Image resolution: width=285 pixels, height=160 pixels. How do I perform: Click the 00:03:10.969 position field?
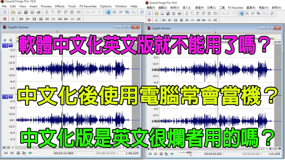(x=64, y=153)
